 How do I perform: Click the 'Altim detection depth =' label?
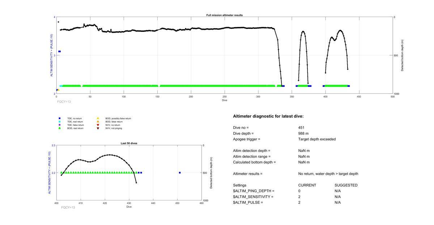pyautogui.click(x=252, y=151)
